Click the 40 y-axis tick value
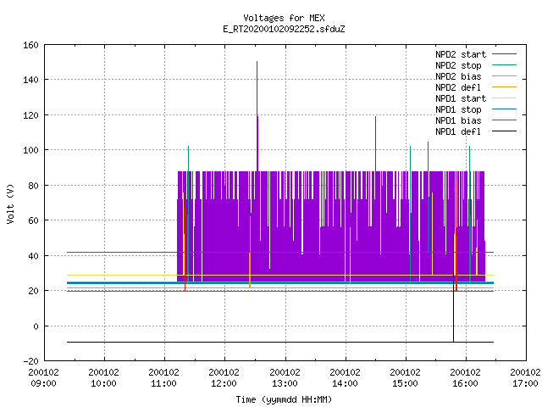The height and width of the screenshot is (407, 542). 33,256
